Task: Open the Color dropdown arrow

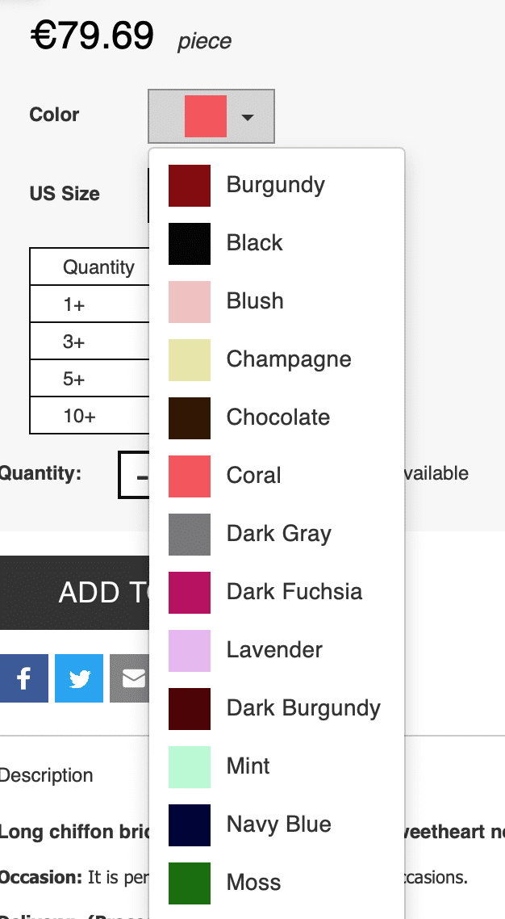Action: coord(248,117)
